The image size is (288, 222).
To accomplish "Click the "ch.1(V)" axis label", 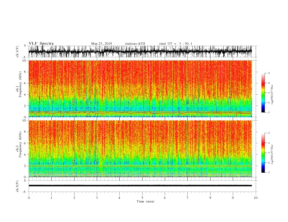I will (x=17, y=52).
